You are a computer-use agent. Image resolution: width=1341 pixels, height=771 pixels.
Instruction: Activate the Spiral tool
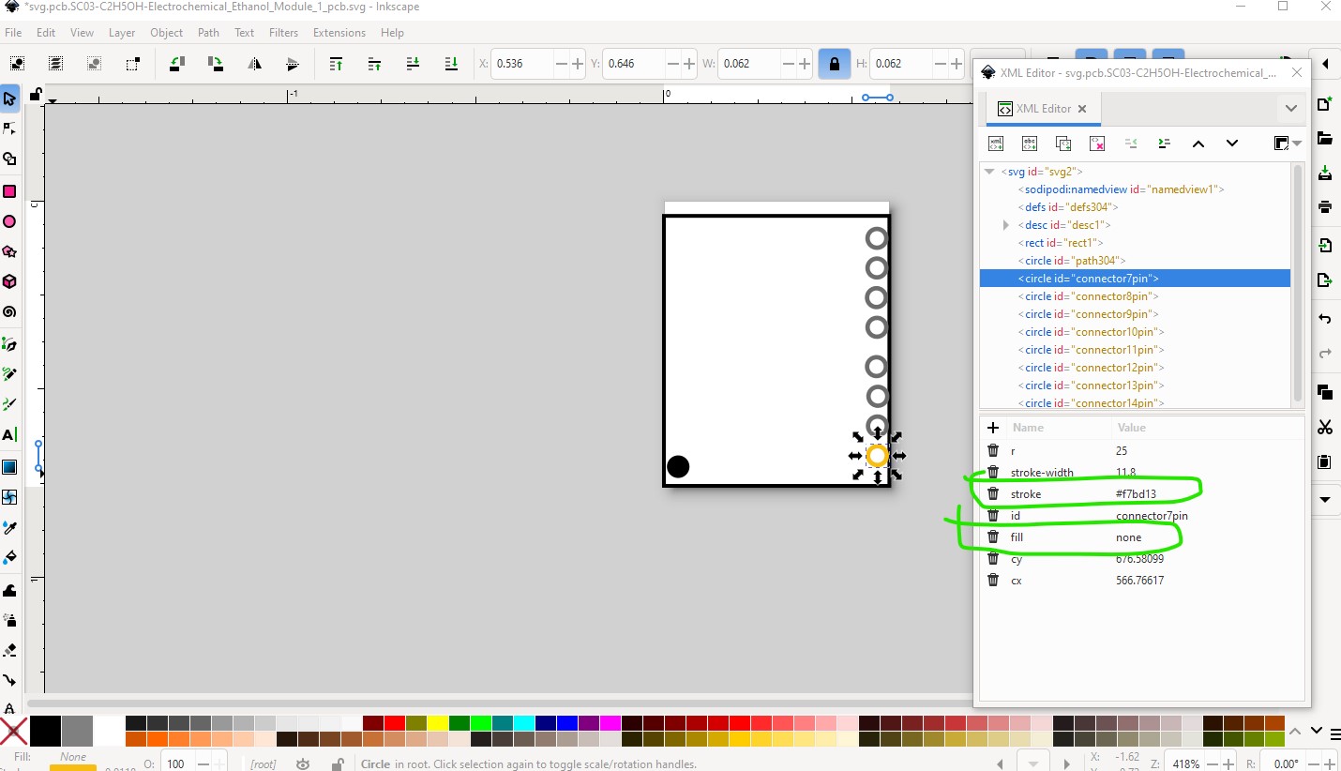pyautogui.click(x=9, y=312)
